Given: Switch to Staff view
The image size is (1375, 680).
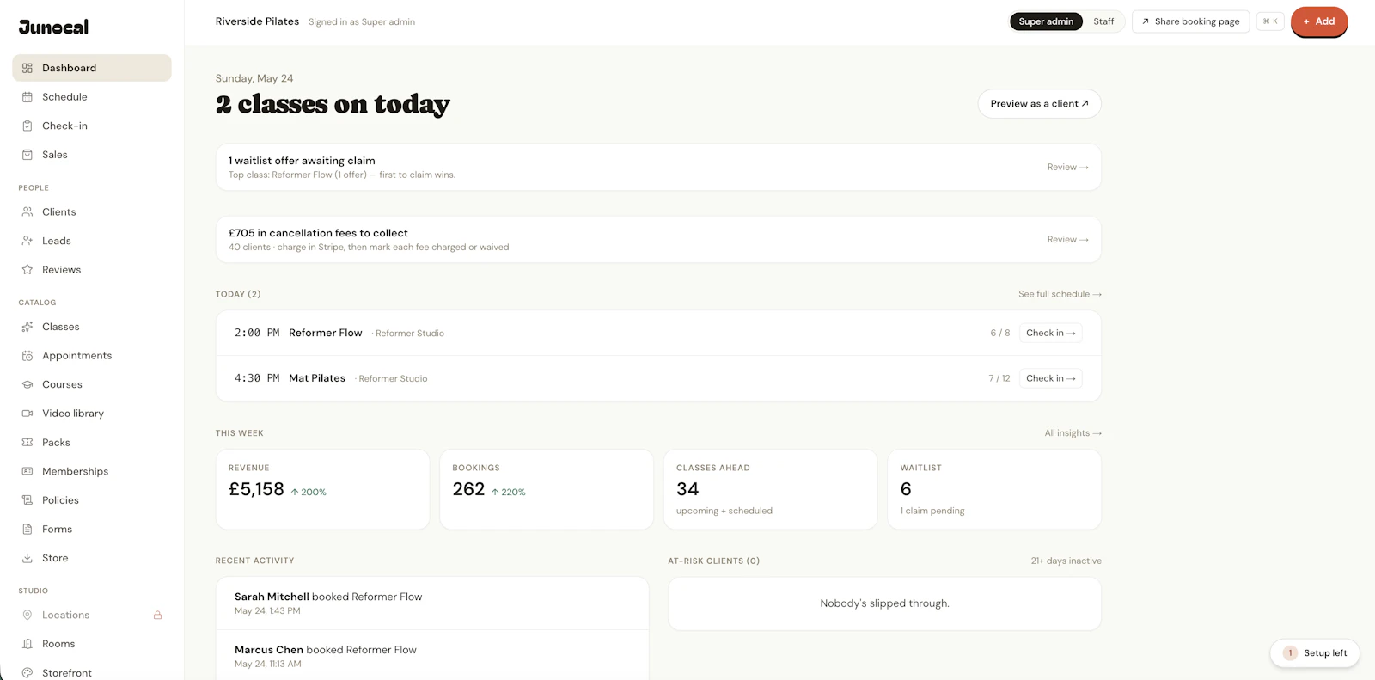Looking at the screenshot, I should click(1103, 21).
